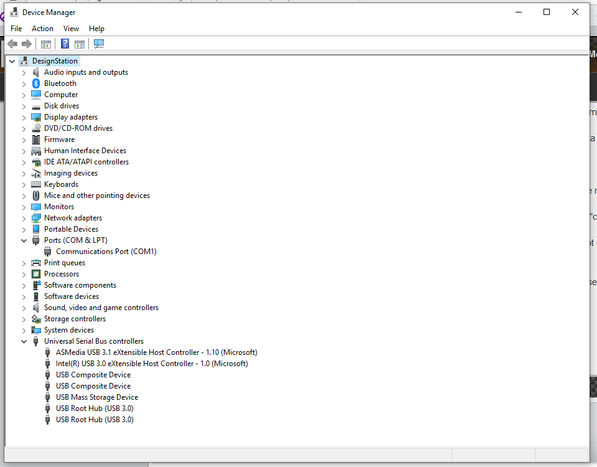Click the Forward arrow toolbar icon

(x=27, y=44)
